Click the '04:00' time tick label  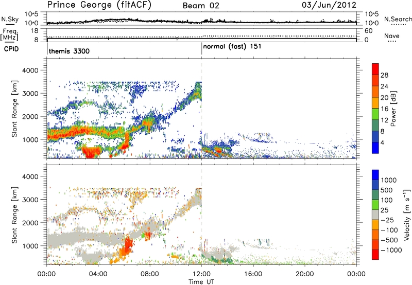coord(98,274)
